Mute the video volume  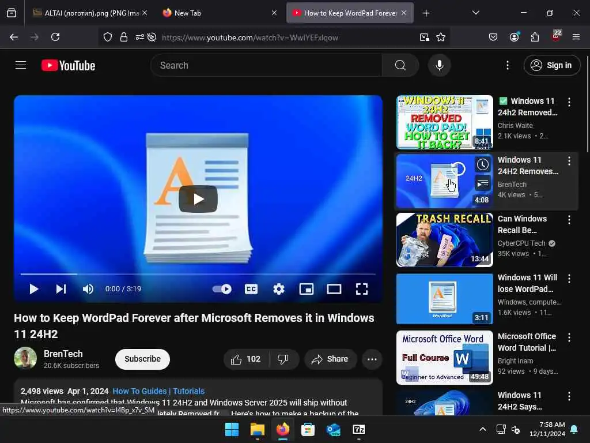tap(88, 289)
